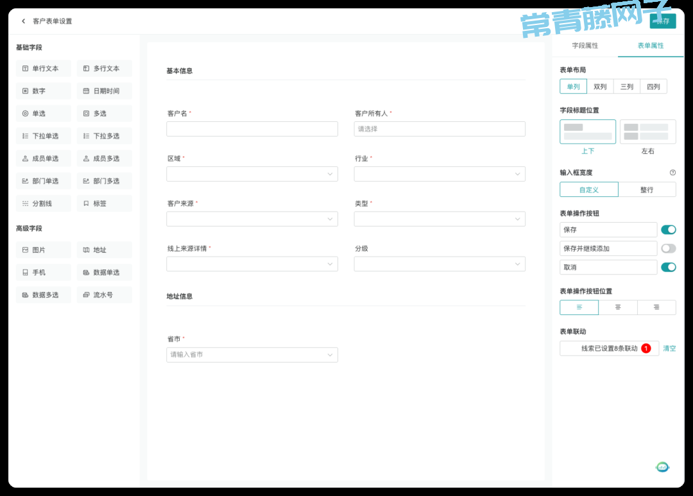Click the help icon beside 输入框宽度
Viewport: 693px width, 496px height.
[672, 173]
